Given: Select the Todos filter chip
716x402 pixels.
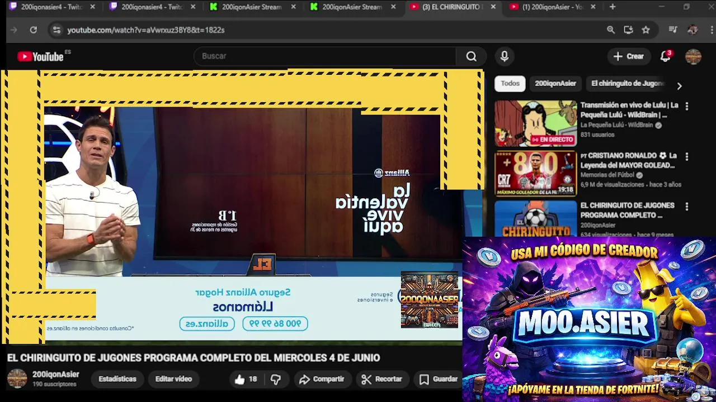Looking at the screenshot, I should [x=510, y=83].
